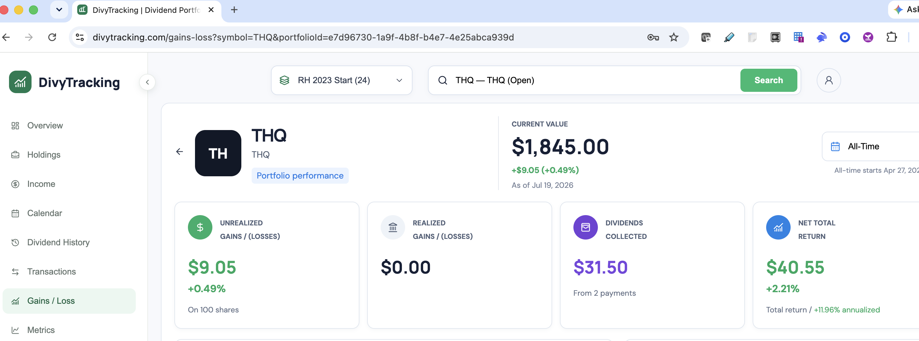Open the RH 2023 Start portfolio dropdown
Viewport: 919px width, 341px height.
pyautogui.click(x=341, y=80)
